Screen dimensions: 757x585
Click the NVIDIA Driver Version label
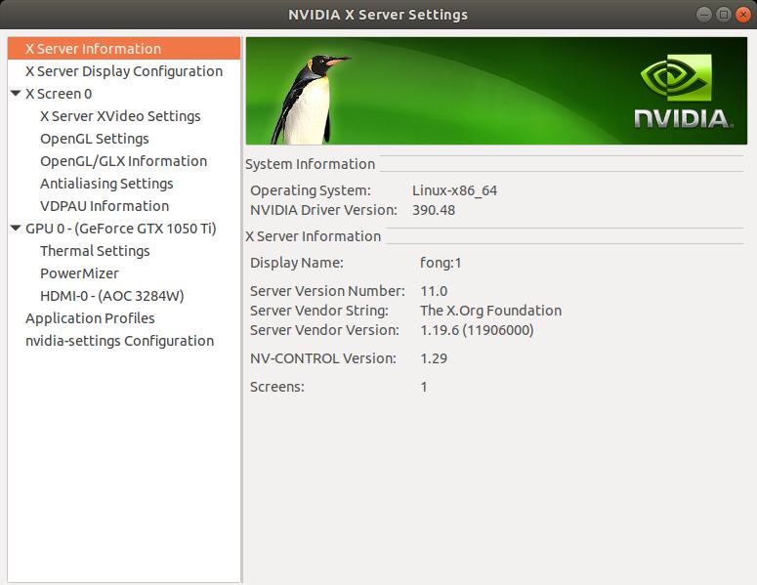323,210
